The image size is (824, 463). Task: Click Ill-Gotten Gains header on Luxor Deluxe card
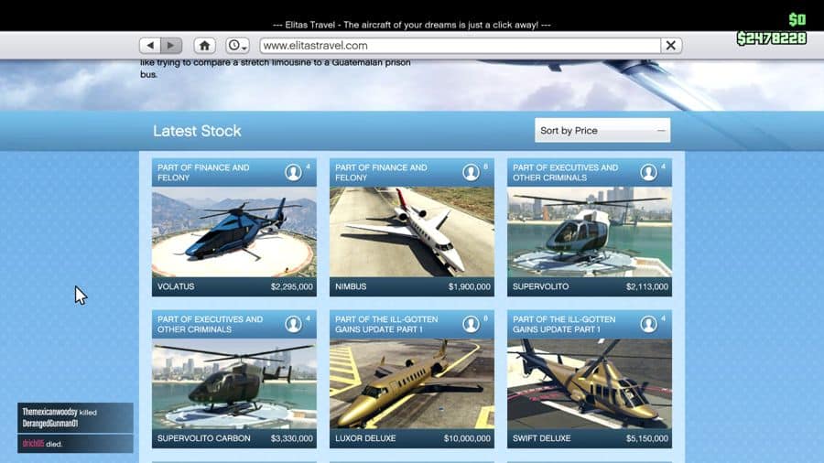(386, 324)
